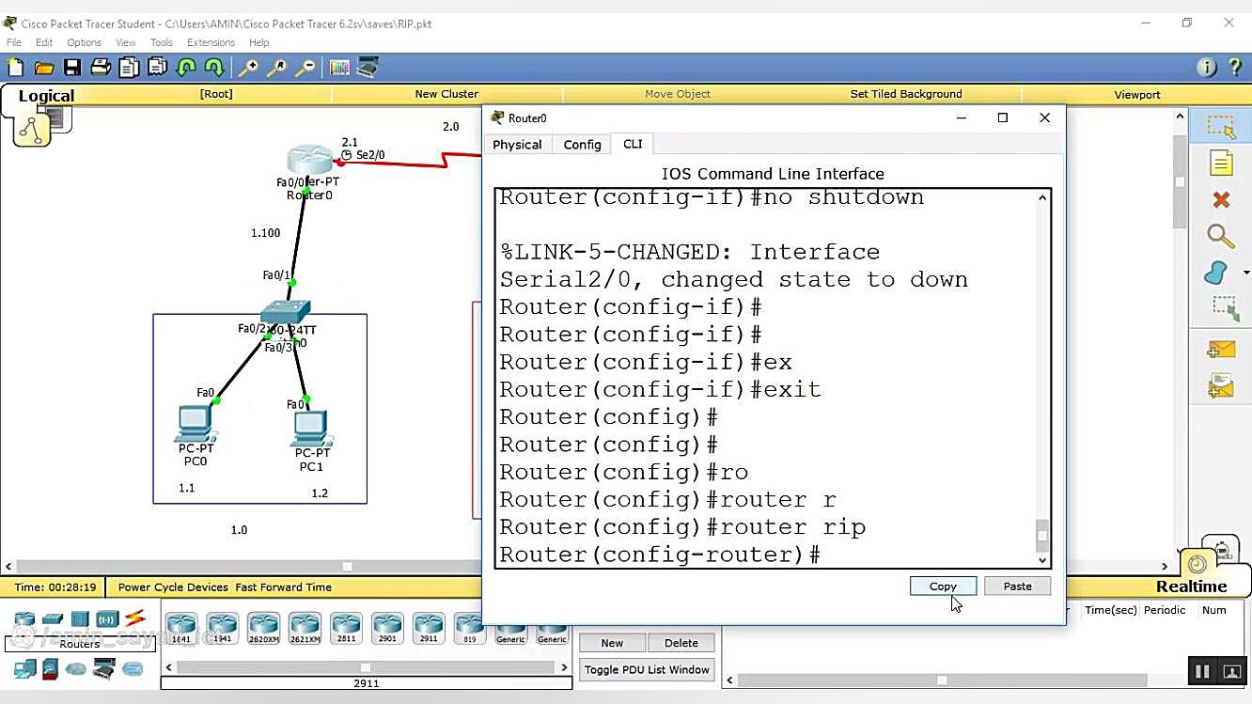Reset zoom with the R magnifier
The image size is (1252, 704).
[276, 67]
